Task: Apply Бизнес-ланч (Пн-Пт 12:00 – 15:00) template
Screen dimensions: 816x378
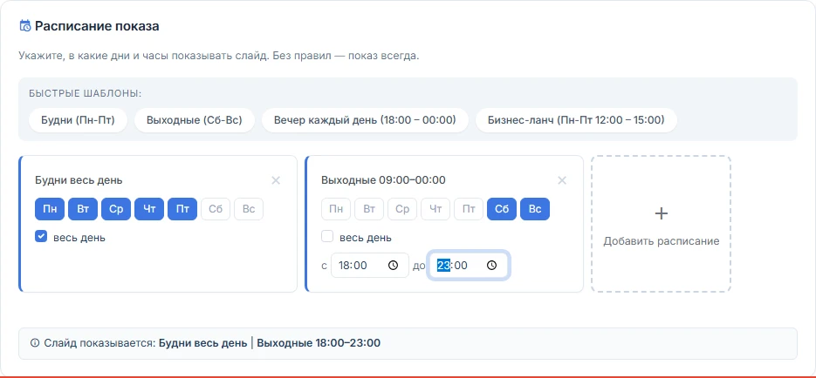Action: click(576, 120)
